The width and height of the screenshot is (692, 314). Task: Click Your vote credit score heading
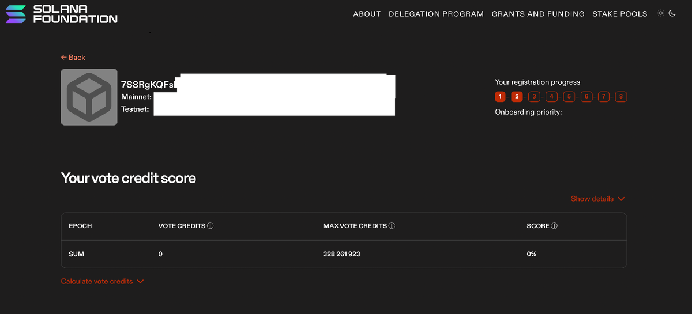coord(129,178)
